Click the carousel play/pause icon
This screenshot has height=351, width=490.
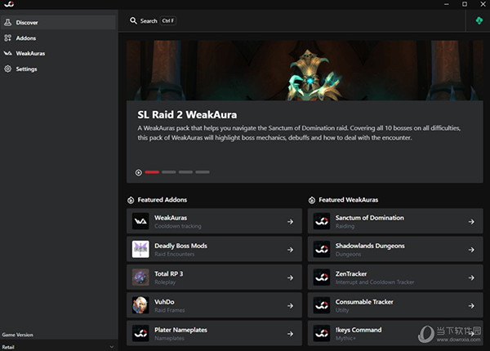coord(139,172)
